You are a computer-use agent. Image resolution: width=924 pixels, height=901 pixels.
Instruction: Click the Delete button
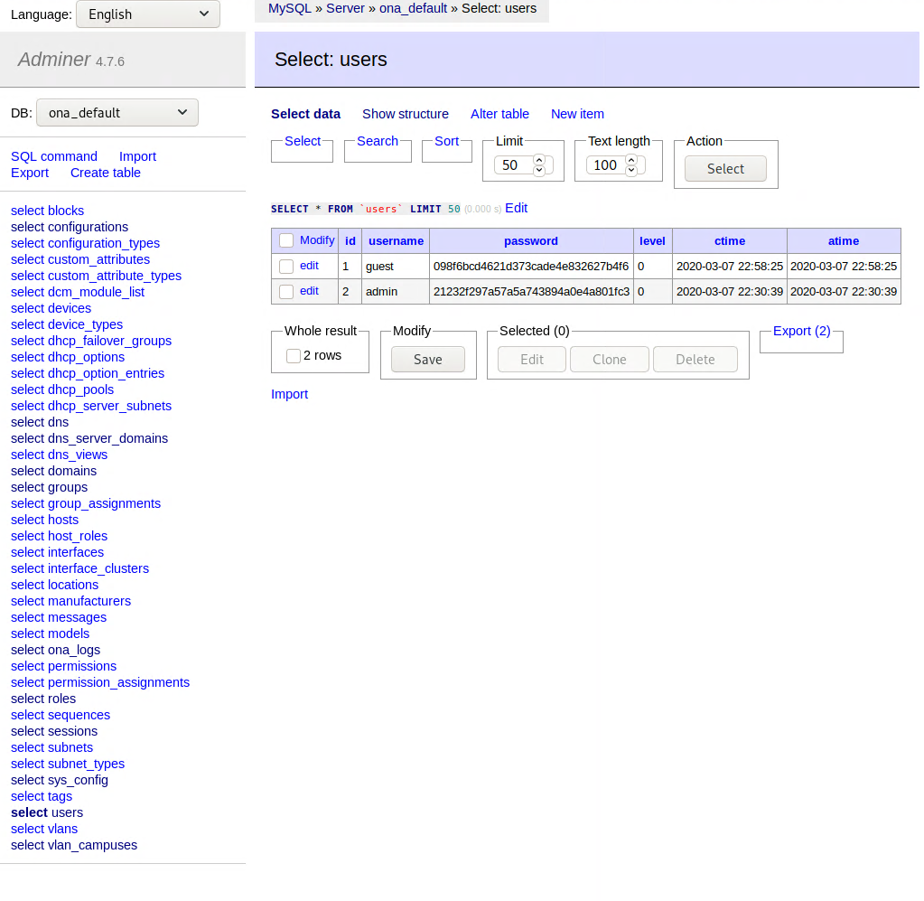click(x=695, y=360)
